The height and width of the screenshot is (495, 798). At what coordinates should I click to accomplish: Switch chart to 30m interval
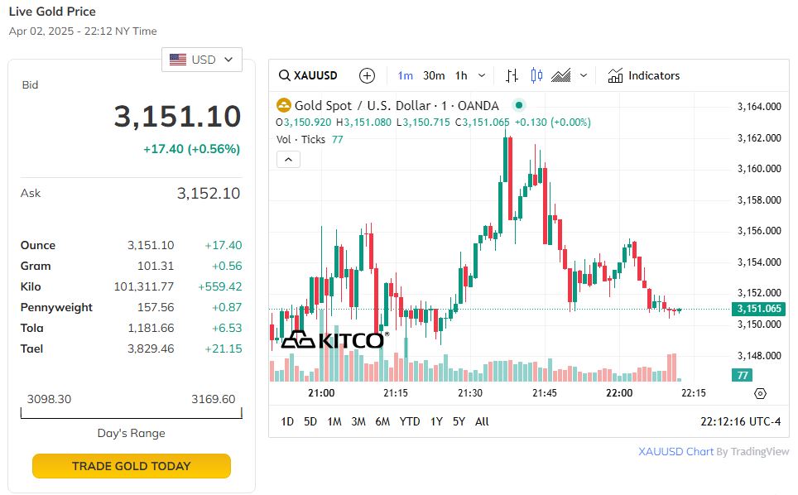434,75
